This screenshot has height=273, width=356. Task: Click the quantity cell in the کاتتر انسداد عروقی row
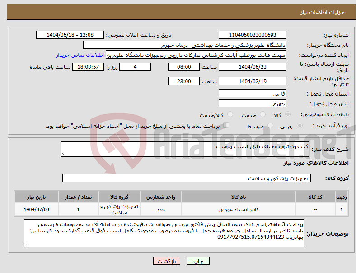(x=78, y=209)
